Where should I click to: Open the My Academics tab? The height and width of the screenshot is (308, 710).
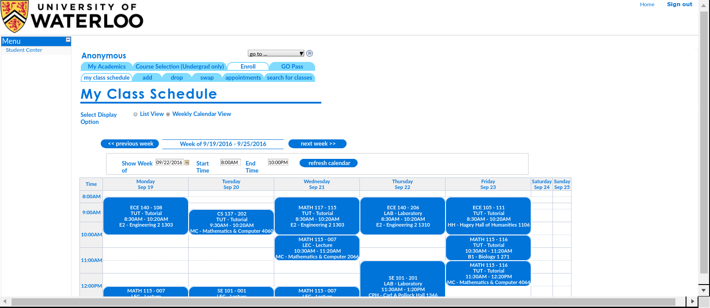[106, 66]
